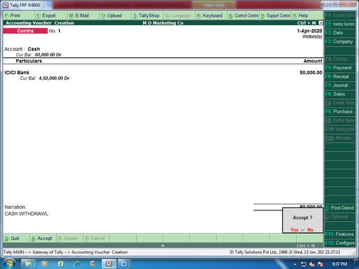359x269 pixels.
Task: Click the network tray icon
Action: (x=303, y=264)
